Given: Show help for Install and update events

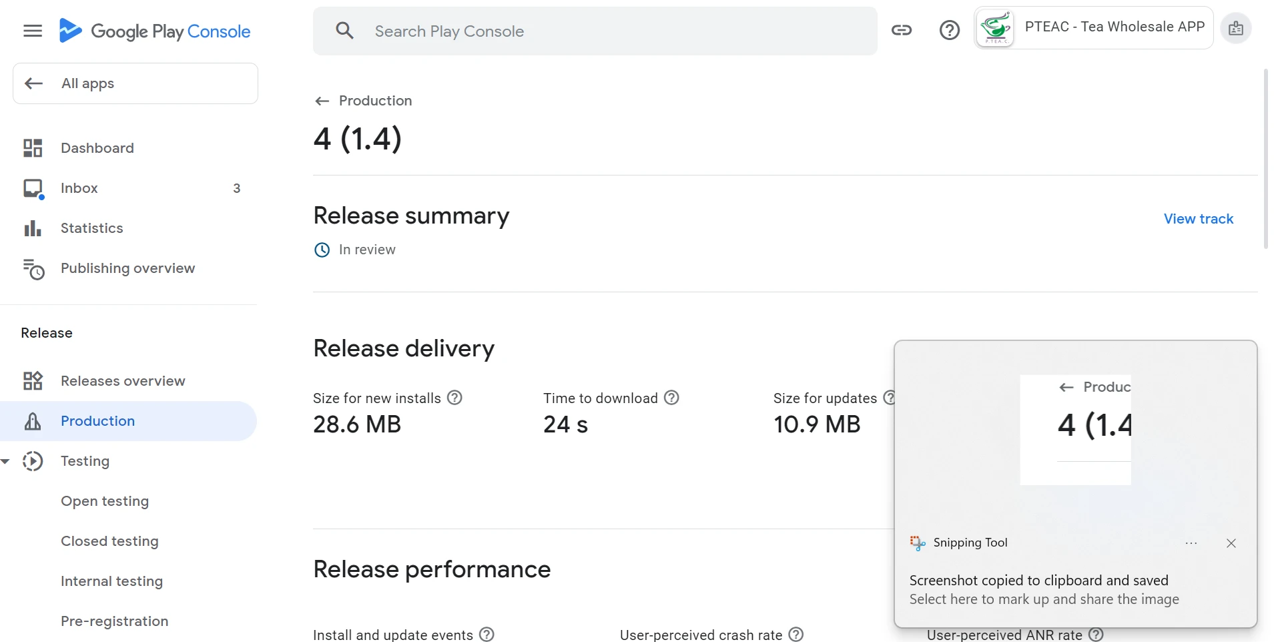Looking at the screenshot, I should click(x=487, y=634).
